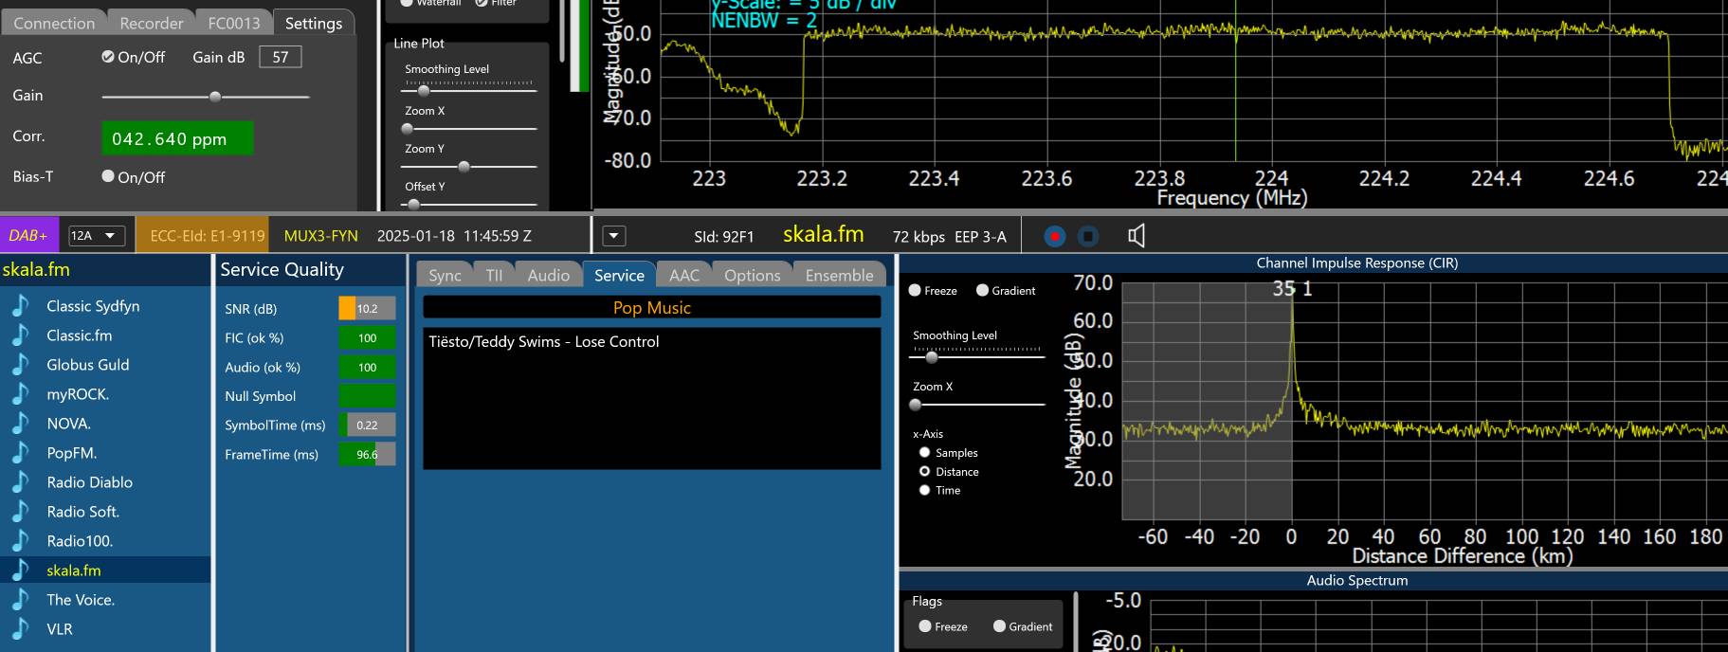This screenshot has width=1728, height=652.
Task: Mute audio with the speaker icon
Action: (x=1136, y=236)
